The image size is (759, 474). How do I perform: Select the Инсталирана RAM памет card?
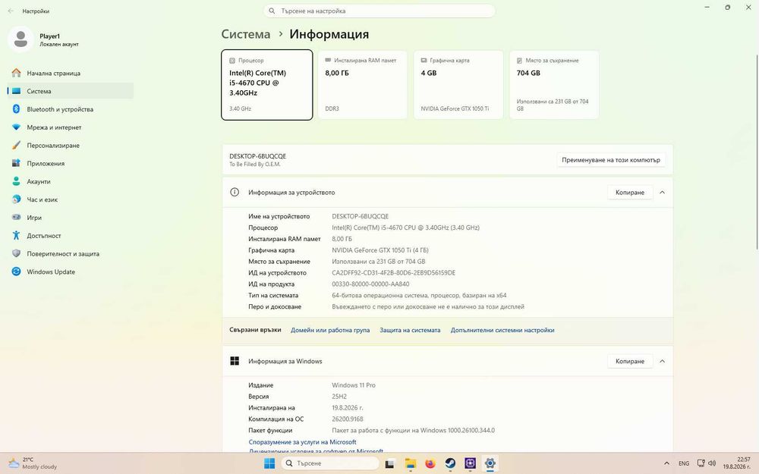click(363, 85)
